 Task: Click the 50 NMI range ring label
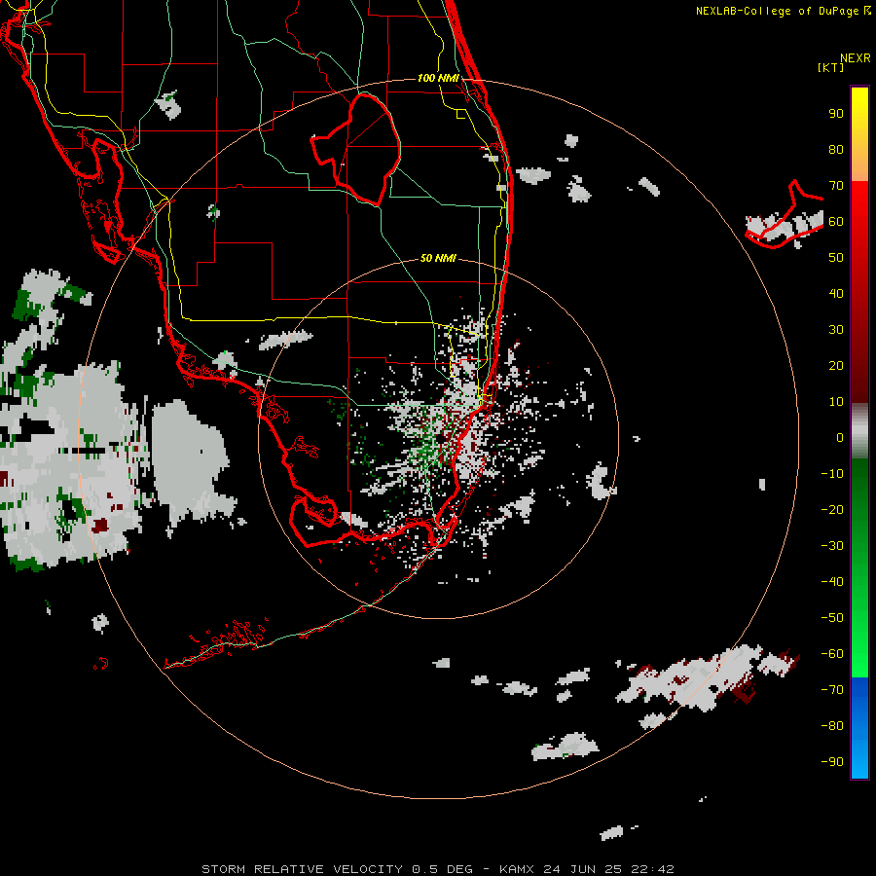439,258
